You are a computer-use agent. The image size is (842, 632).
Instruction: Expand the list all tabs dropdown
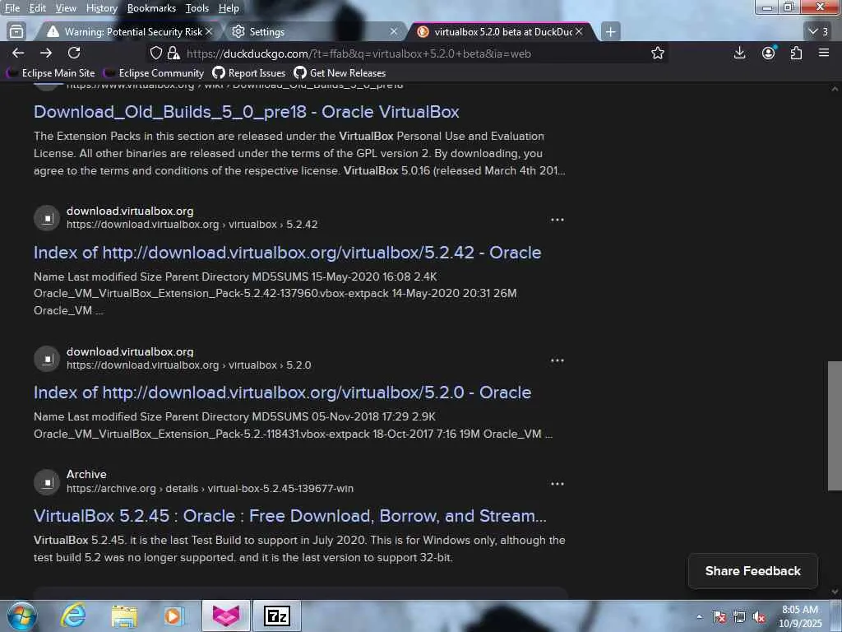[819, 32]
